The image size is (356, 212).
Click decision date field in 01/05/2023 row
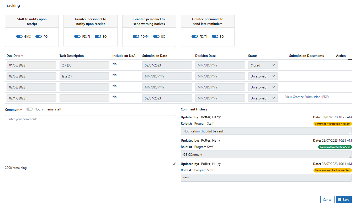(x=220, y=65)
